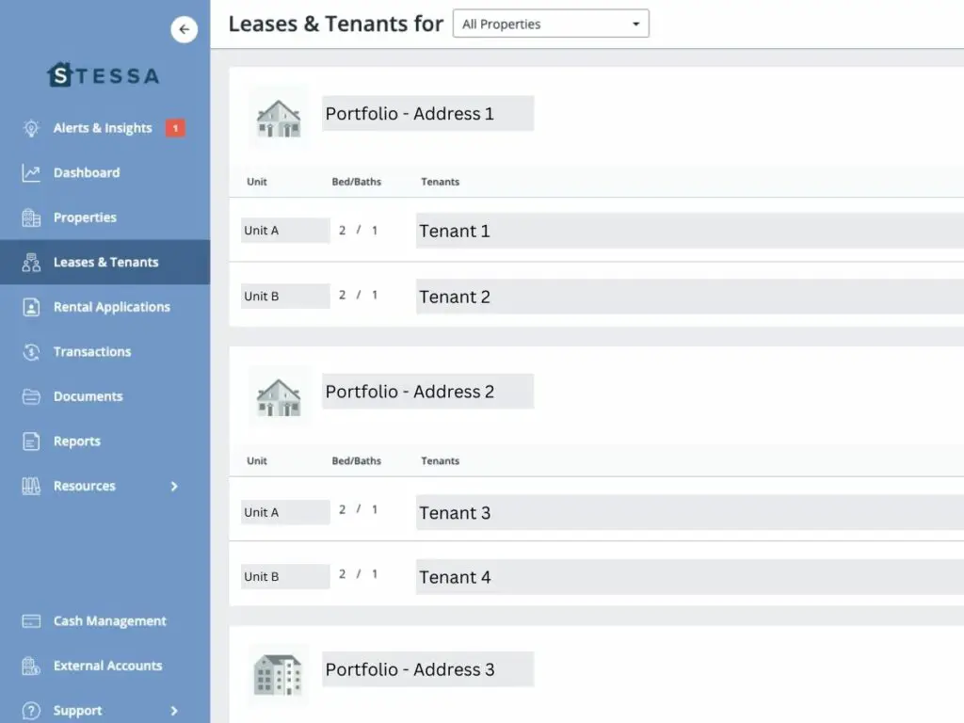Open Cash Management
This screenshot has height=723, width=964.
(109, 621)
